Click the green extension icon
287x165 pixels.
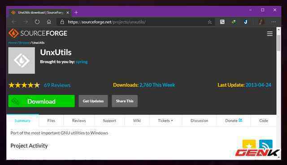234,22
